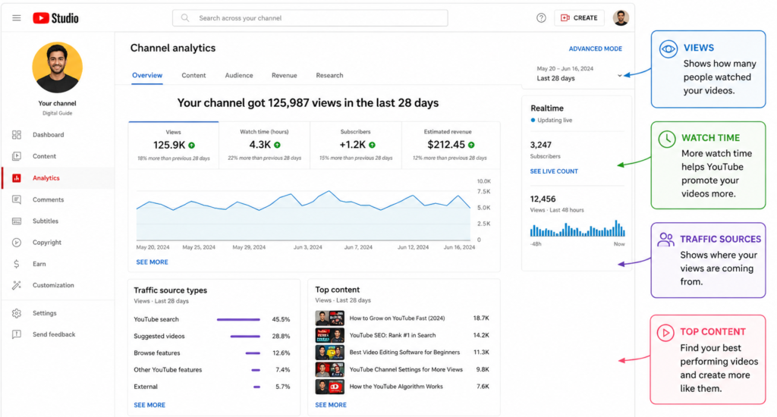Screen dimensions: 777x417
Task: Click the Settings gear icon
Action: pyautogui.click(x=17, y=313)
